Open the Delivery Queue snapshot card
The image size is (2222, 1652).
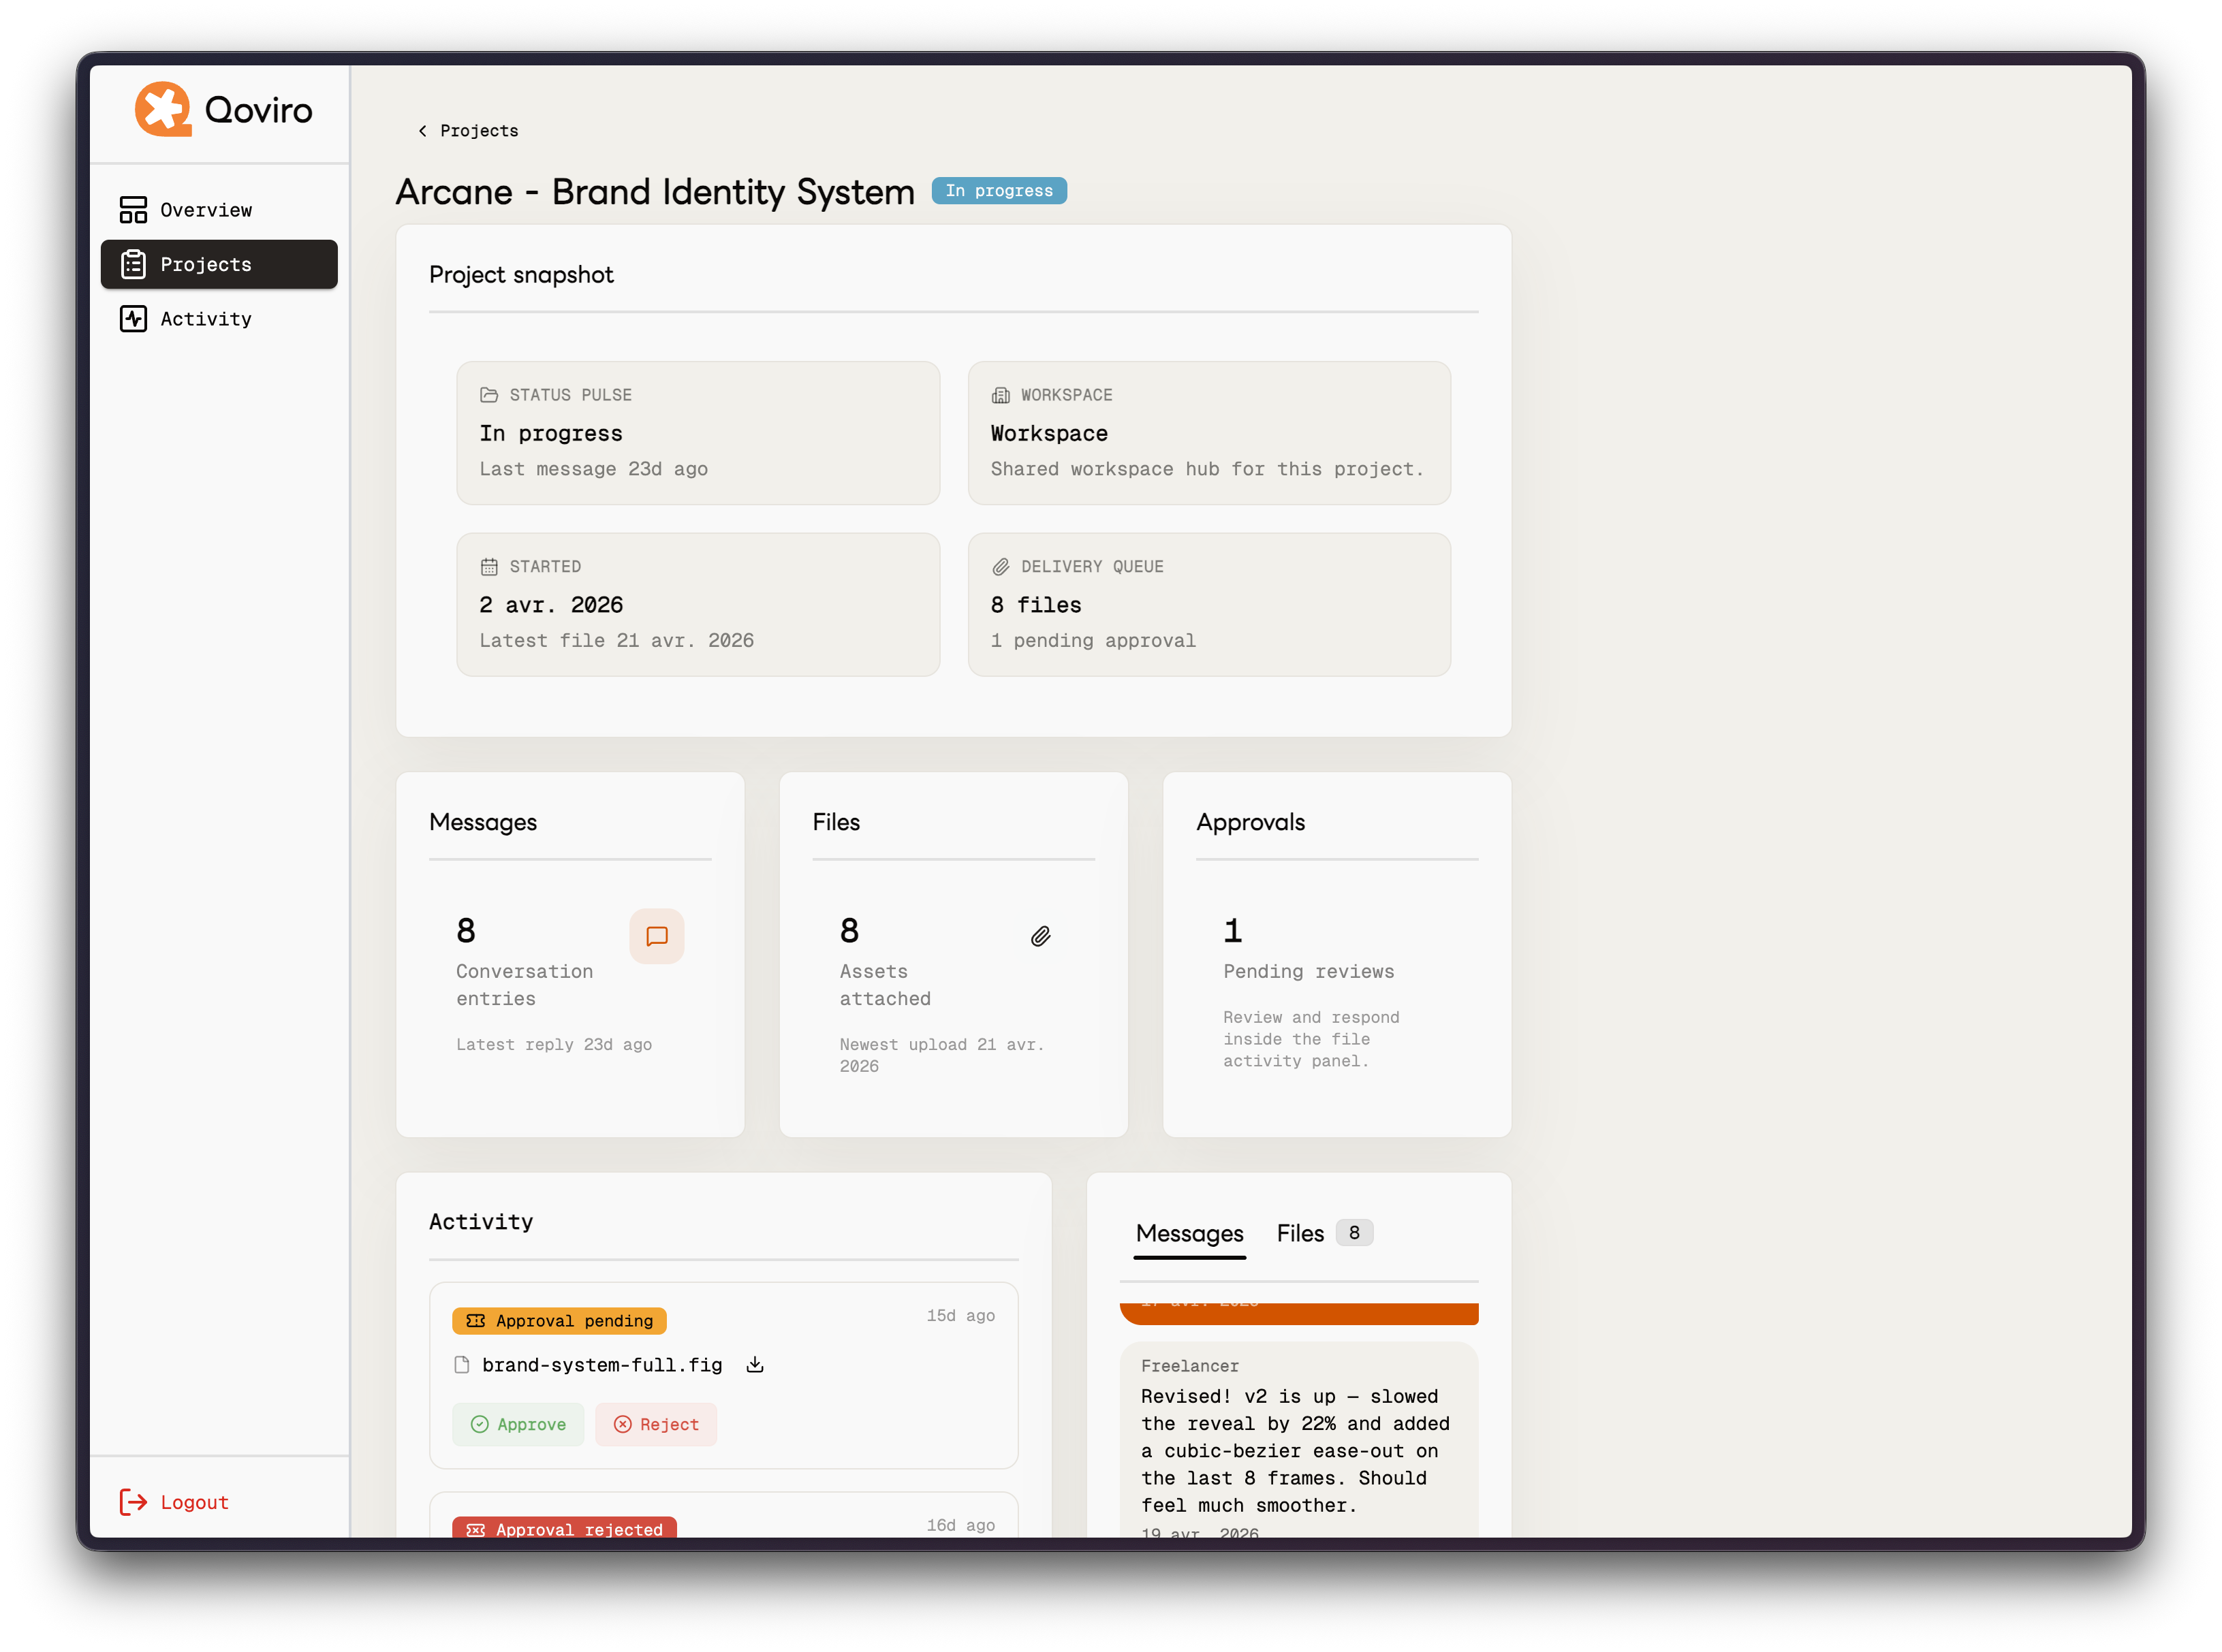point(1210,605)
